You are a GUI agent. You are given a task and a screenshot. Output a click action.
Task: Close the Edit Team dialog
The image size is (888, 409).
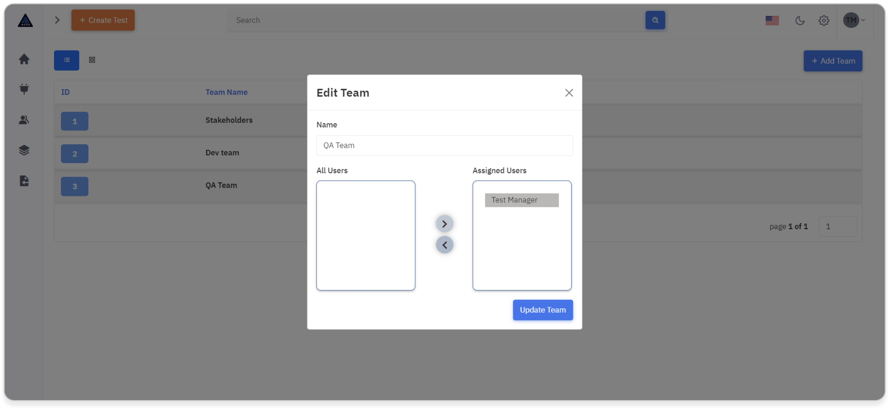(569, 93)
